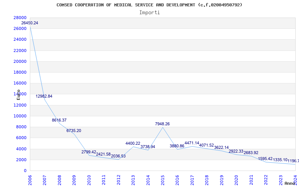The image size is (299, 187).
Task: Select the 7948.26 peak data label
Action: pyautogui.click(x=162, y=124)
